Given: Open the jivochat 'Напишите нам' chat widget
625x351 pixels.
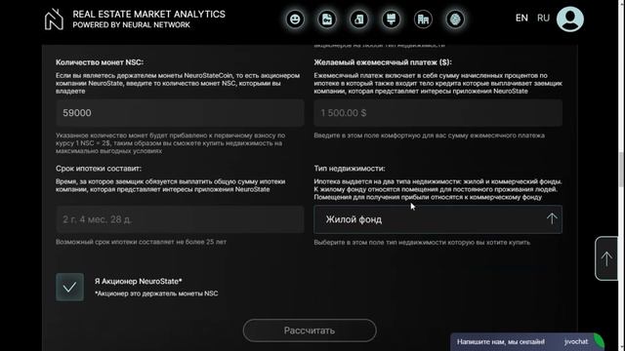Looking at the screenshot, I should 527,342.
